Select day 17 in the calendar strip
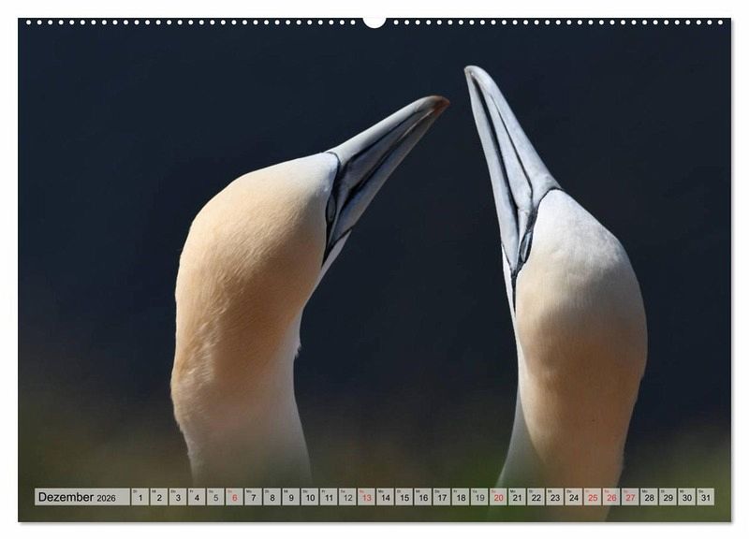The width and height of the screenshot is (749, 540). 442,497
